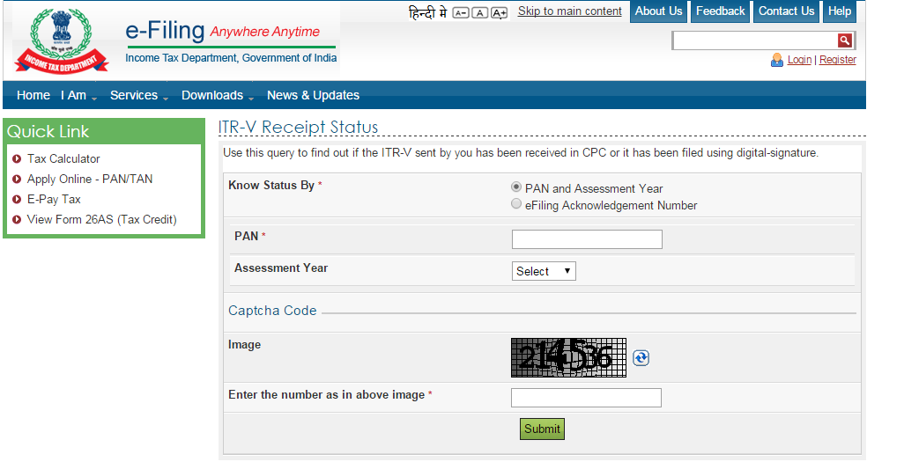The image size is (904, 462).
Task: Expand the I Am menu
Action: tap(78, 96)
